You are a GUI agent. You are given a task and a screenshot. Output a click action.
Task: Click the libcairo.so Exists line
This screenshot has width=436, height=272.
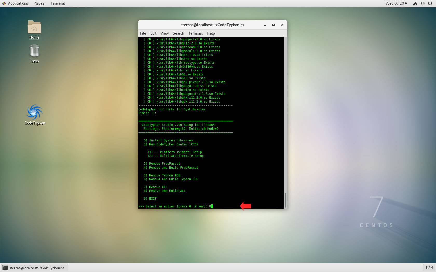coord(176,90)
